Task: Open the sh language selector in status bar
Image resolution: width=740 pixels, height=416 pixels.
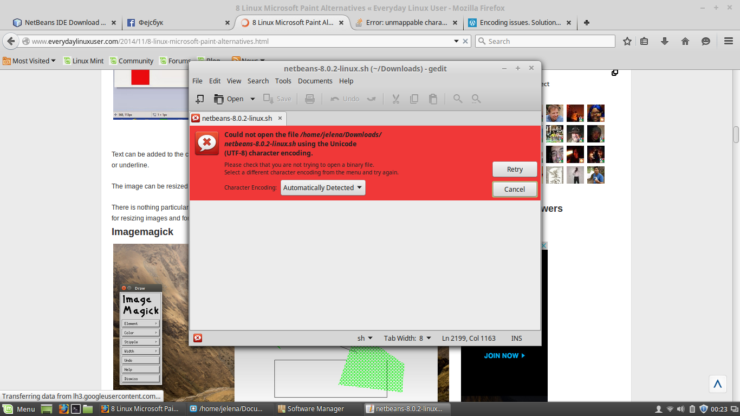Action: (365, 338)
